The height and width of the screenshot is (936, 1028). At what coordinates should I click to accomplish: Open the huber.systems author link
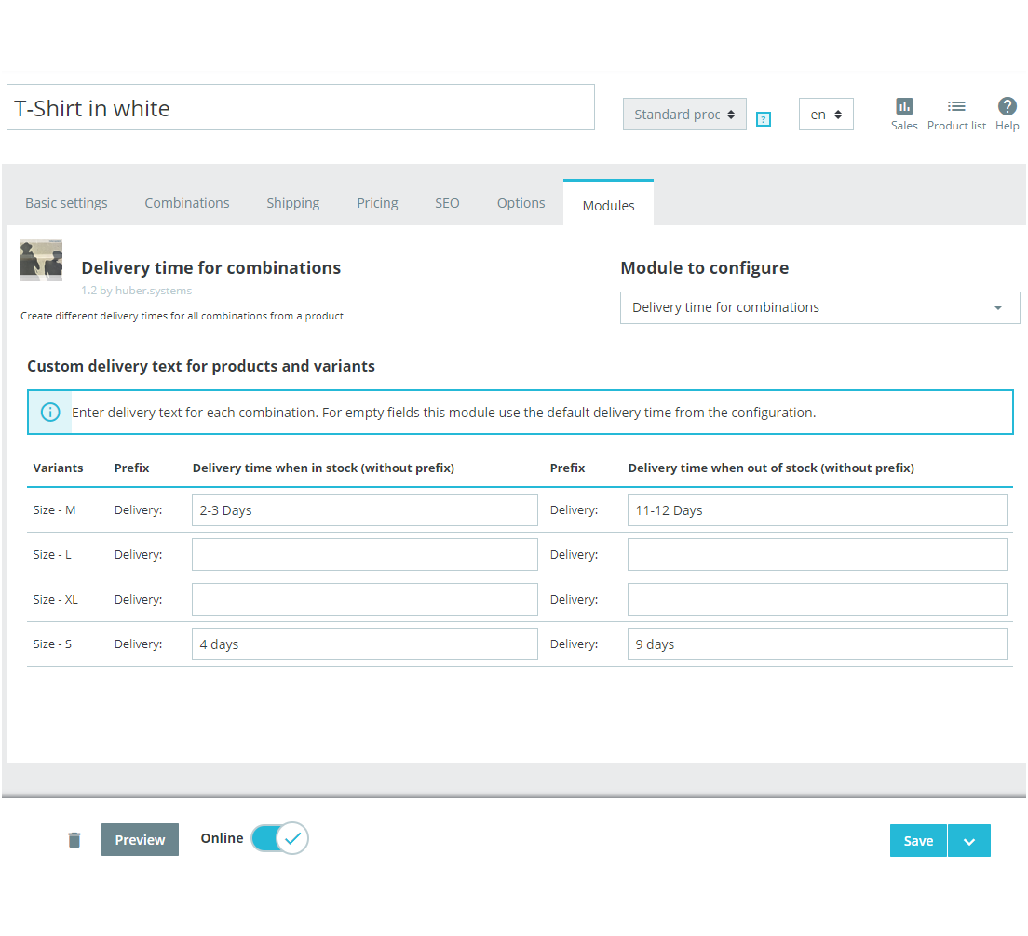(x=154, y=291)
